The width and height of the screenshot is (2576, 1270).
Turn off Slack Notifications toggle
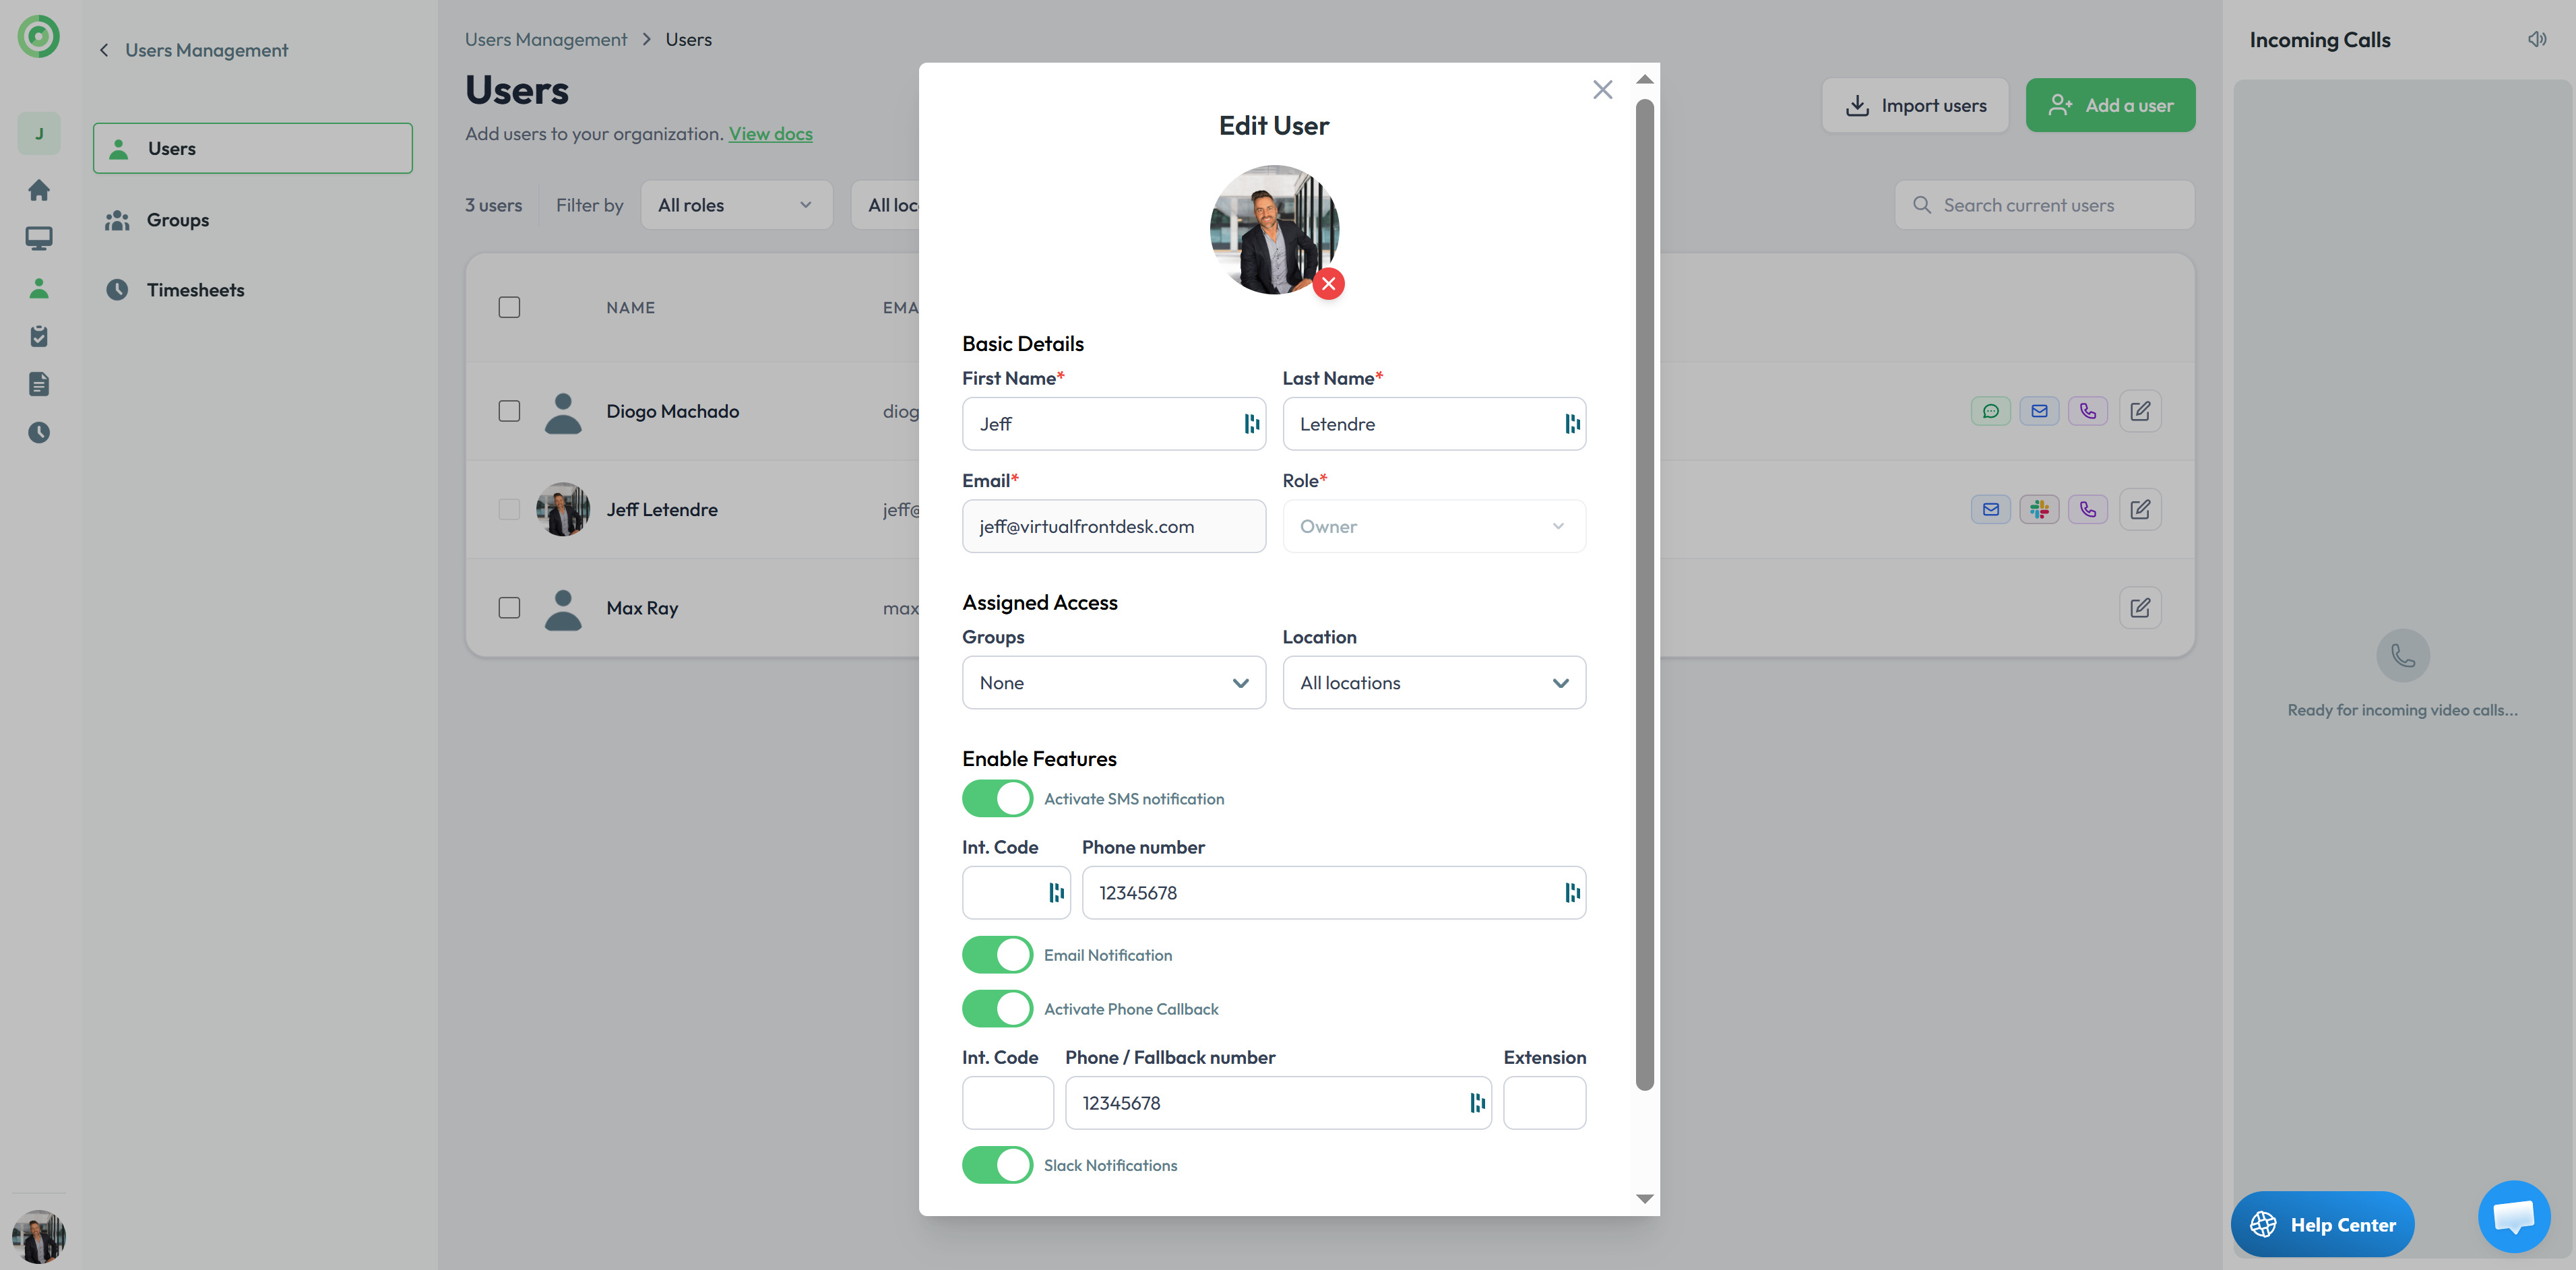pos(997,1165)
